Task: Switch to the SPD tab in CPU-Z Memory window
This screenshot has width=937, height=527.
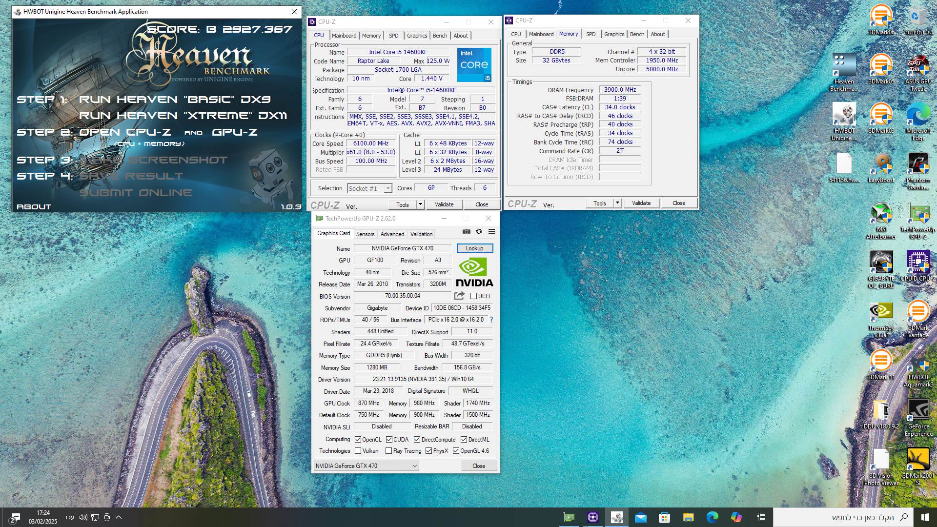Action: click(591, 34)
